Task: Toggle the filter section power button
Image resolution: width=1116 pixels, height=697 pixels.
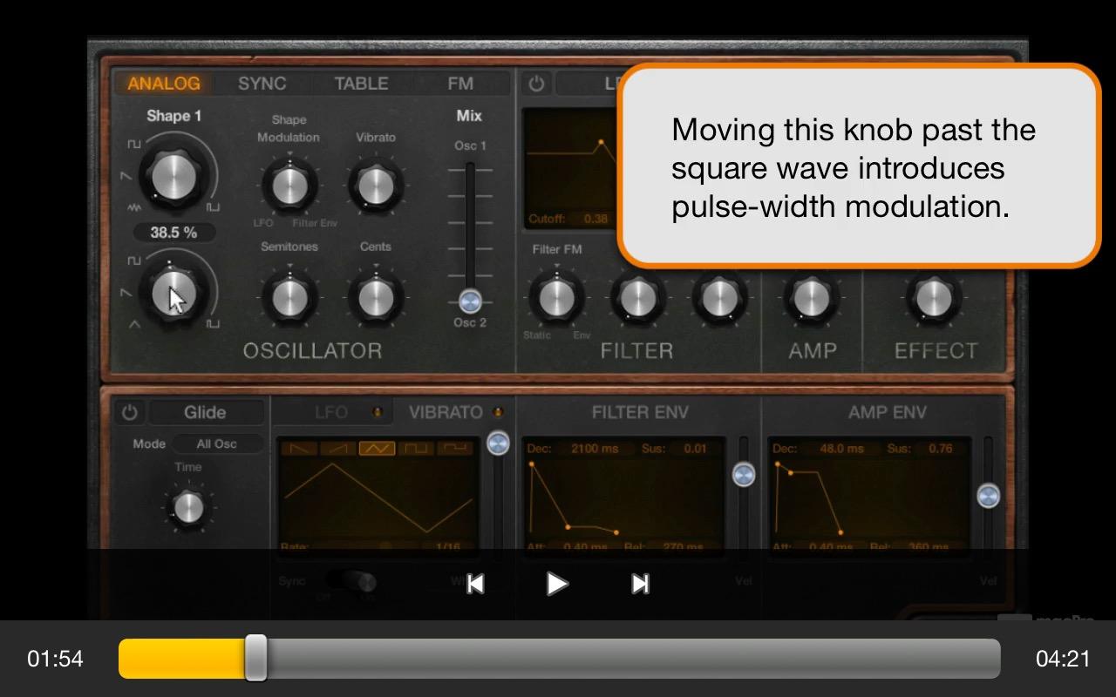Action: [x=536, y=84]
